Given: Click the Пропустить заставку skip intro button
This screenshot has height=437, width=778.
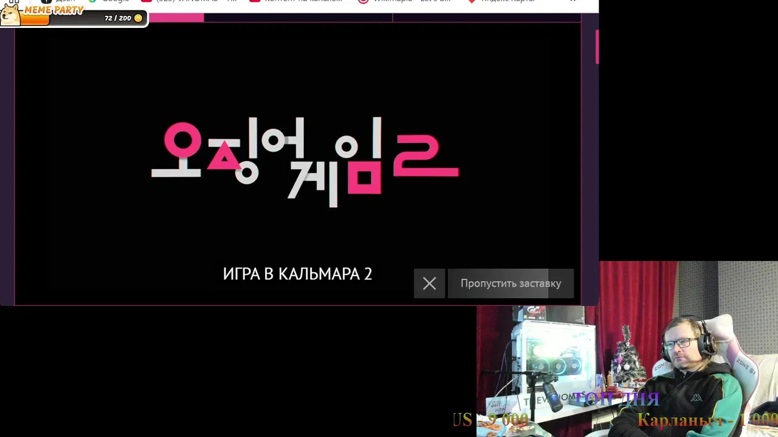Looking at the screenshot, I should (x=511, y=283).
